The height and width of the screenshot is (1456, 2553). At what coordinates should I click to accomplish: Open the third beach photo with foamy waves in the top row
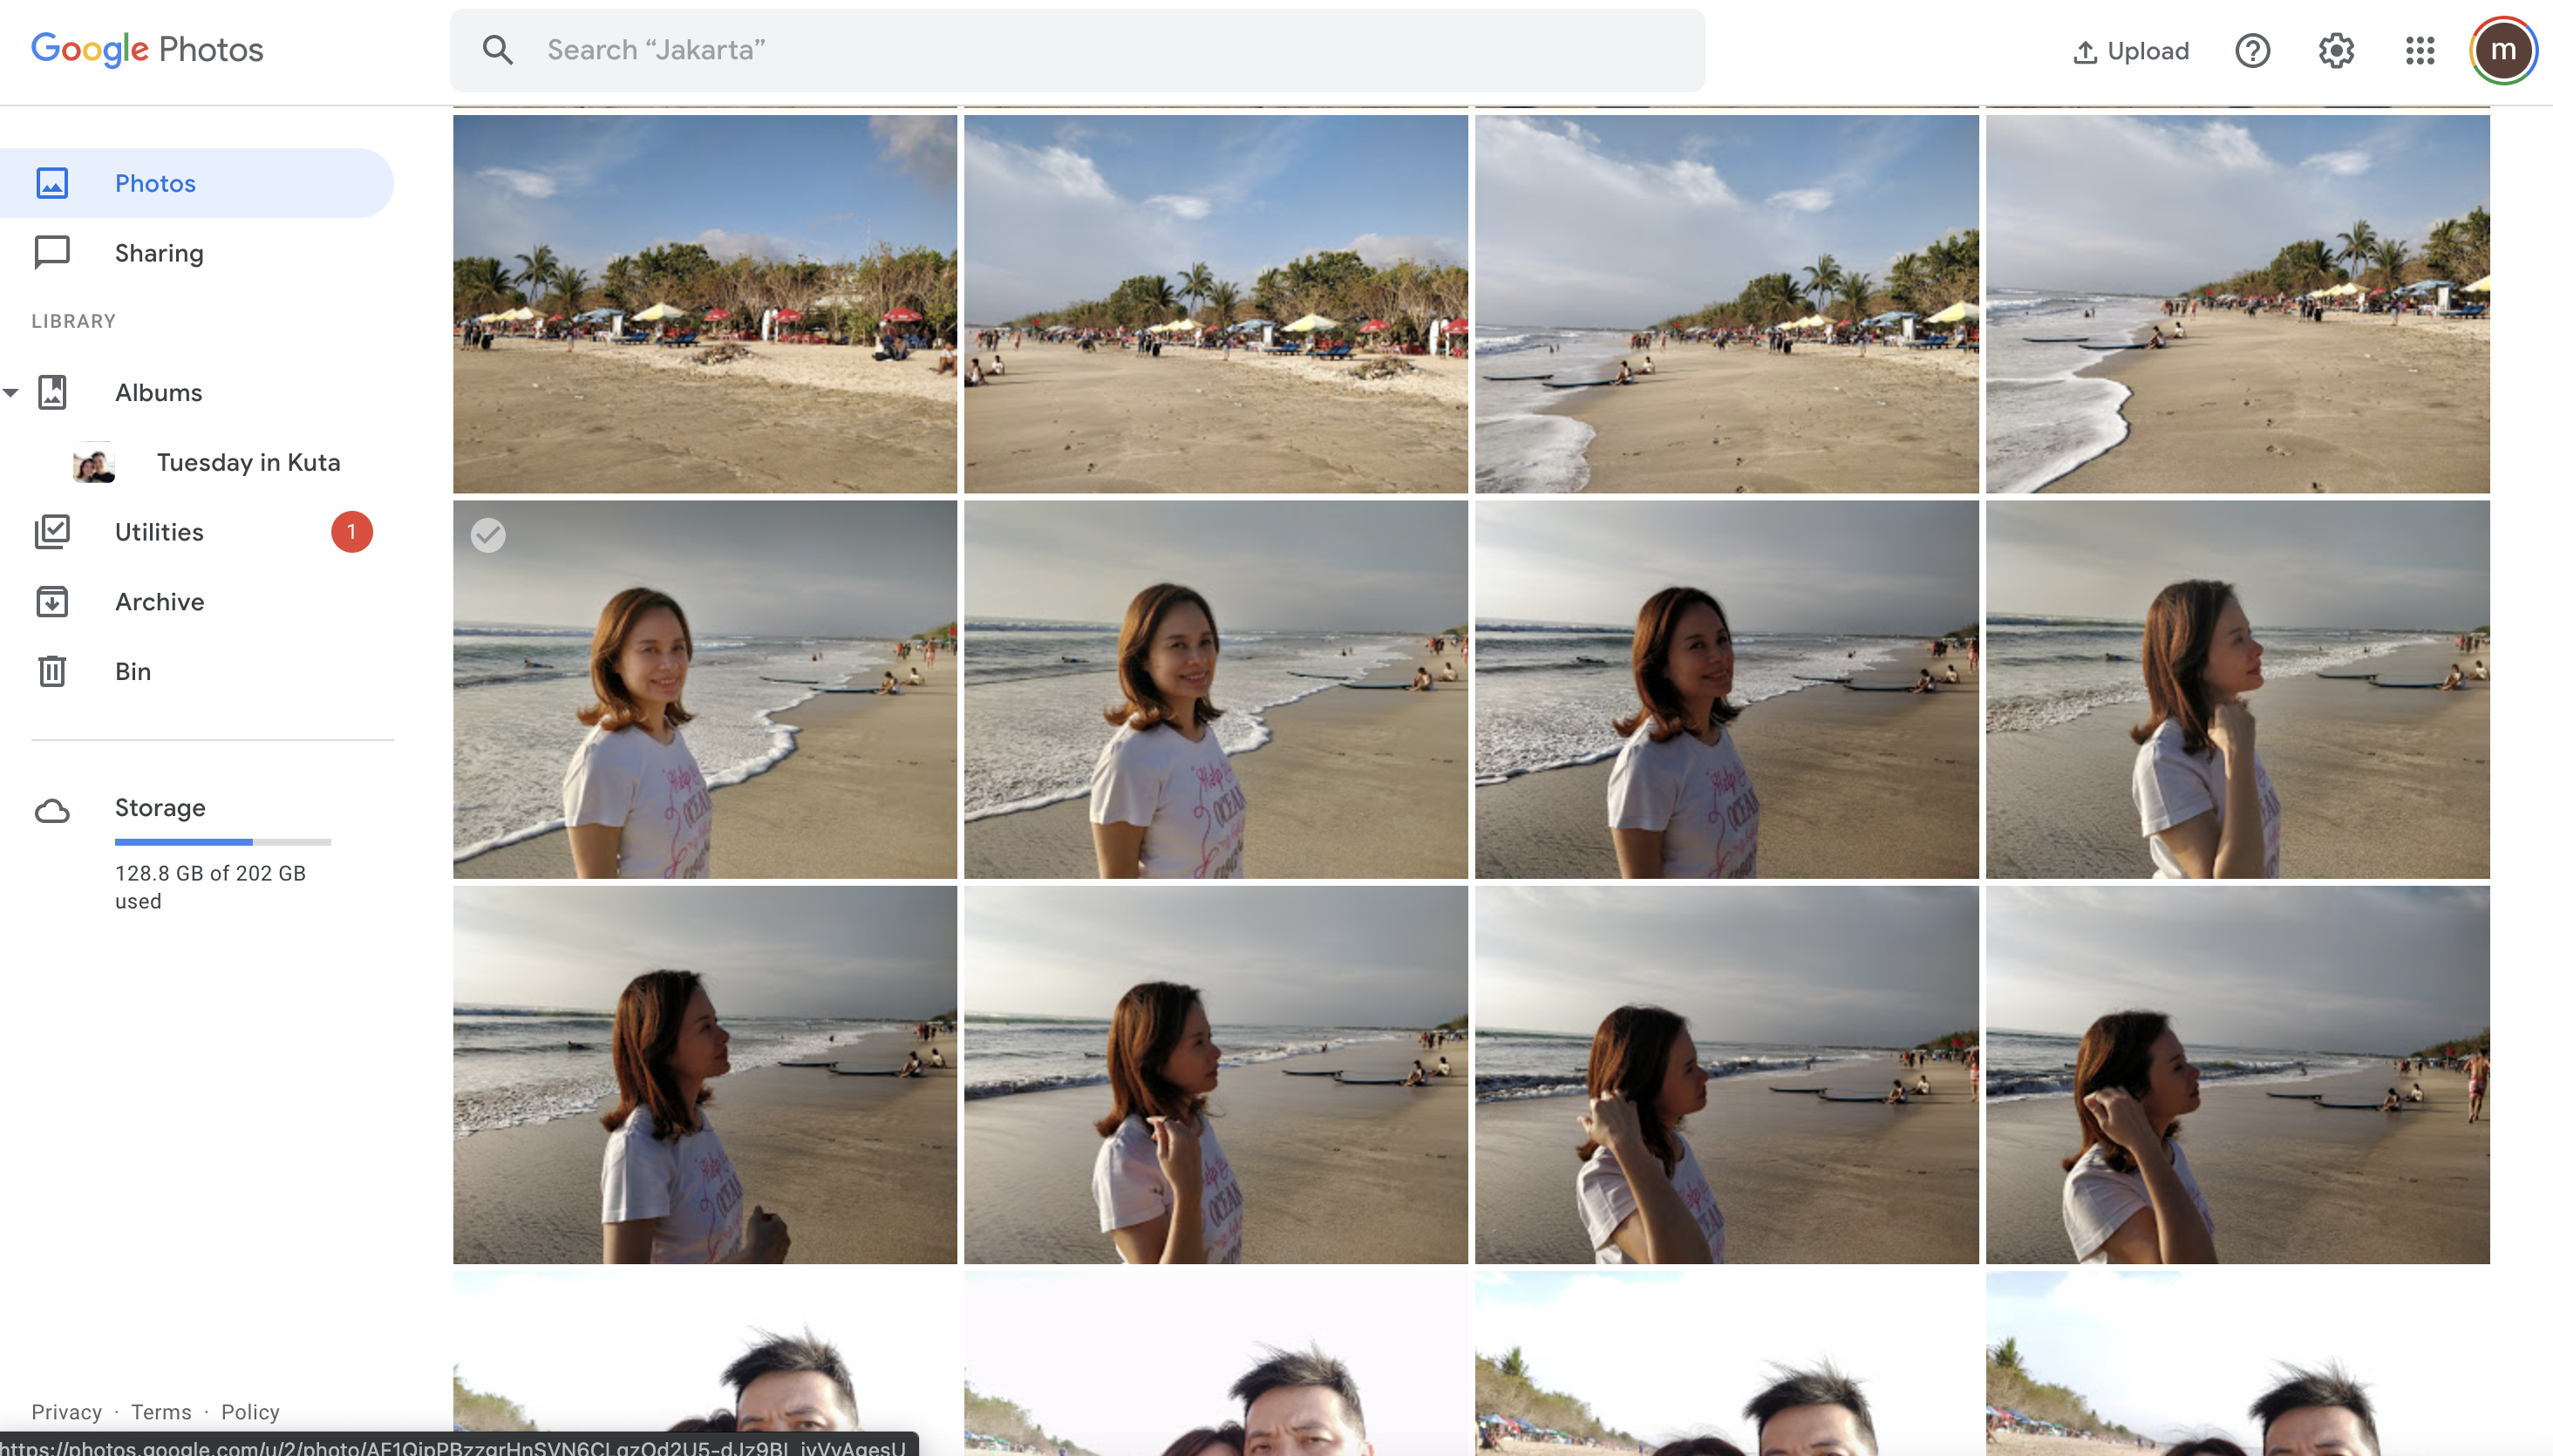point(1727,304)
